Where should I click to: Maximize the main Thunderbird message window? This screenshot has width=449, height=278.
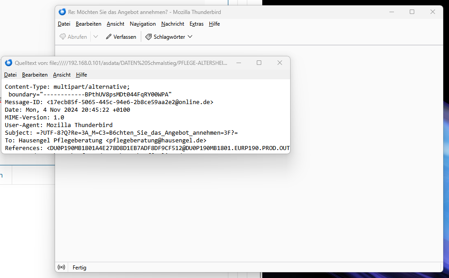click(x=412, y=12)
